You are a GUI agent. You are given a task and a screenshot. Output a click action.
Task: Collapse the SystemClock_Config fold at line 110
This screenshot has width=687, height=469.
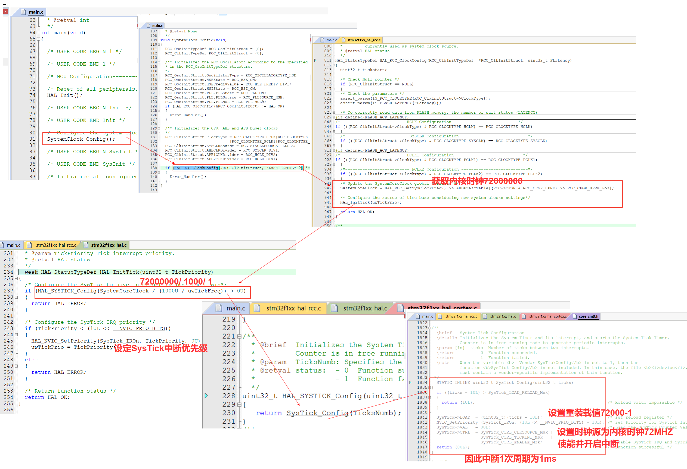coord(159,45)
